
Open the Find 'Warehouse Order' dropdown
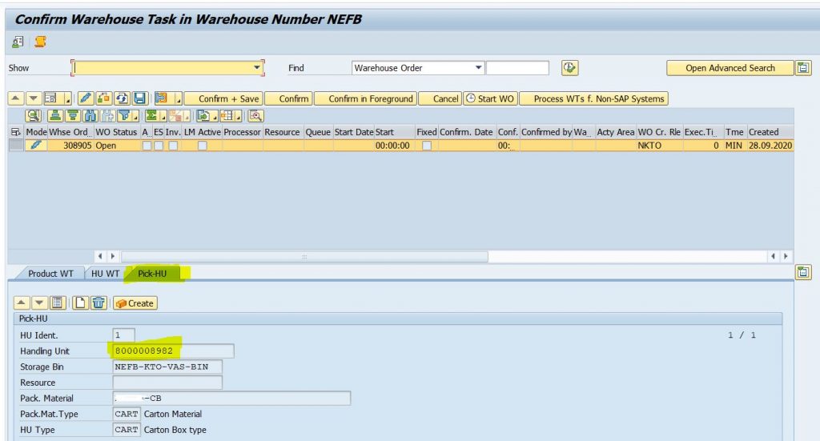coord(478,67)
